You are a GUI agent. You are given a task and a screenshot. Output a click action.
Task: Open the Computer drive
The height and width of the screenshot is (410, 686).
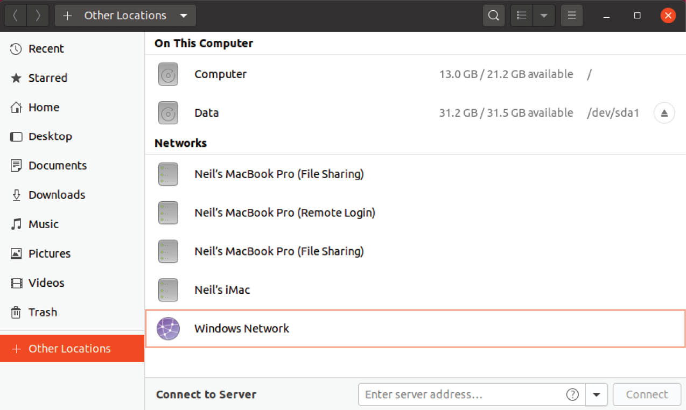click(x=221, y=74)
